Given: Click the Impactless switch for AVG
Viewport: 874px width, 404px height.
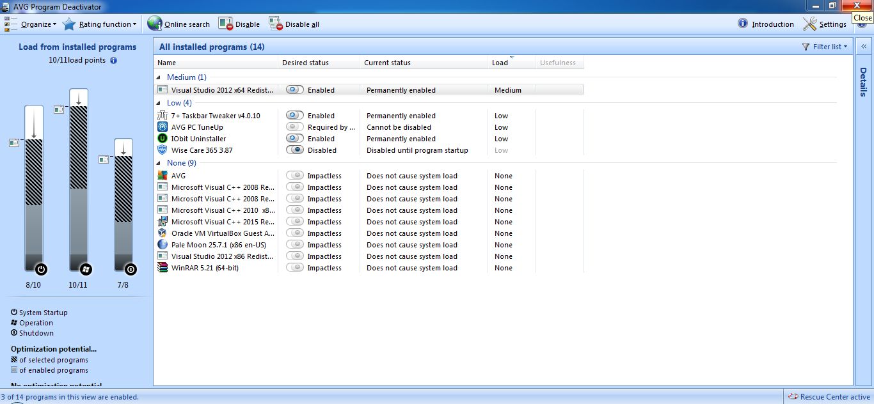Looking at the screenshot, I should (294, 176).
